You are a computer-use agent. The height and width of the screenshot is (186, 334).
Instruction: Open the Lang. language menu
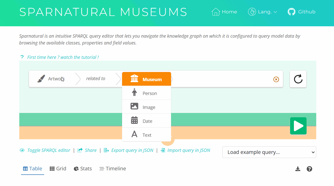262,12
